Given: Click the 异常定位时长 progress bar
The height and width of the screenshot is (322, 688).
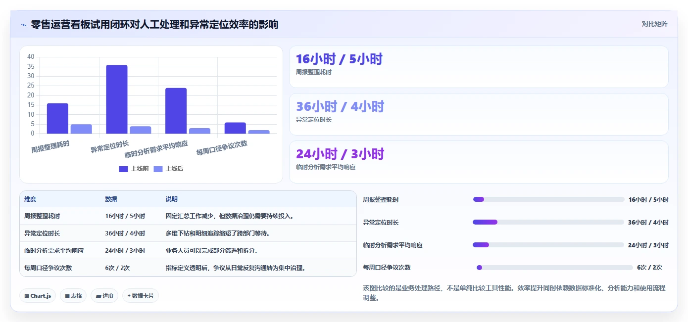Looking at the screenshot, I should [x=548, y=222].
